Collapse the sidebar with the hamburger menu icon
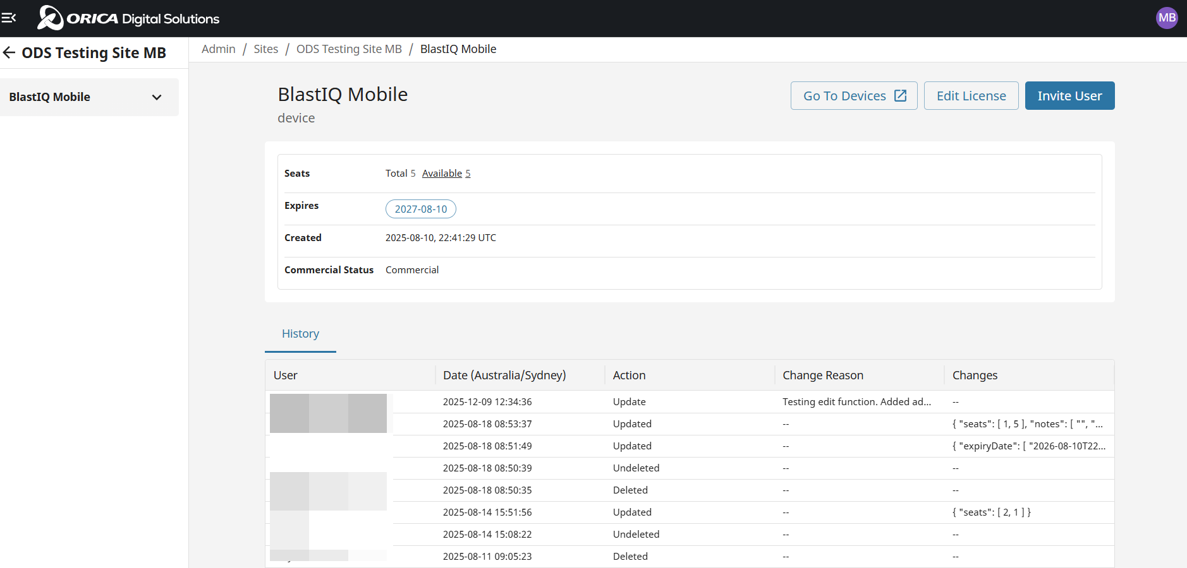 click(9, 18)
